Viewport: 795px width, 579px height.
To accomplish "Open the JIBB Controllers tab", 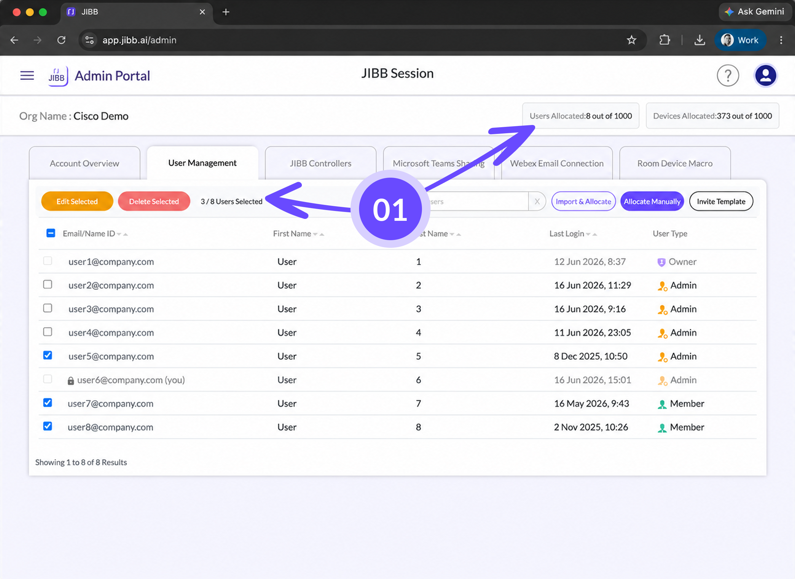I will click(321, 163).
